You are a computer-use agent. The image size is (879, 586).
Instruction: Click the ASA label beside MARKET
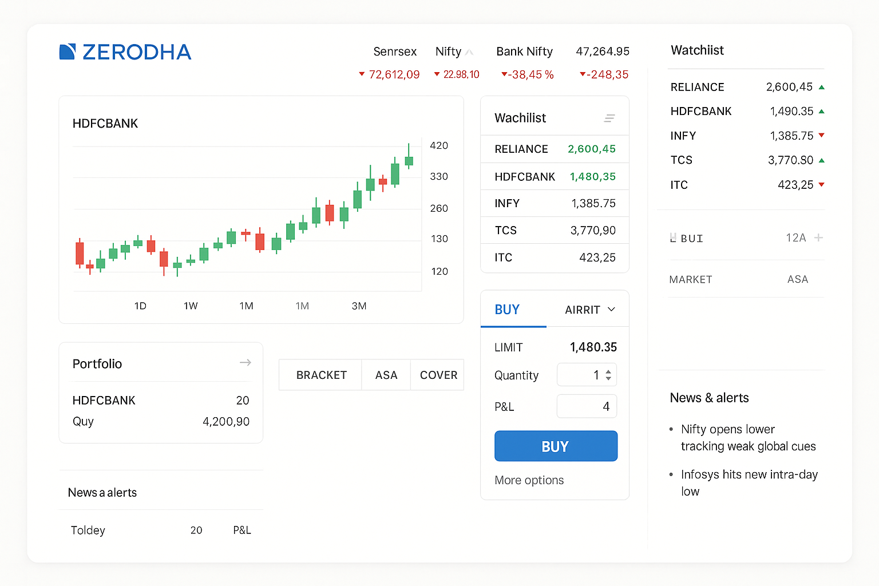coord(798,279)
